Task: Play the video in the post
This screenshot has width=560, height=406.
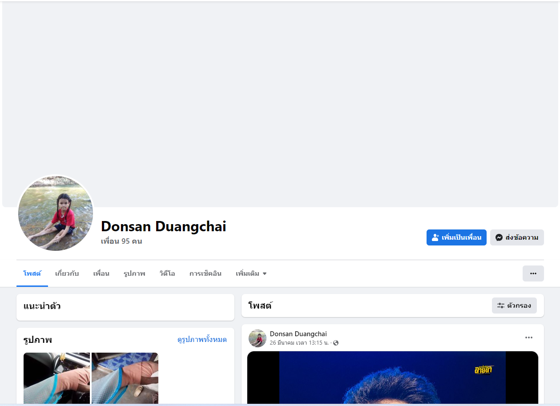Action: coord(393,378)
